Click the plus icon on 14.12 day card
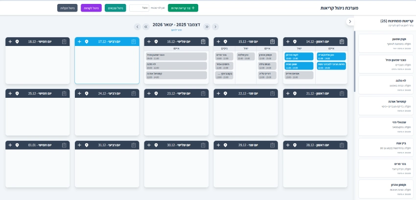Screen dimensions: 416x200 287,42
